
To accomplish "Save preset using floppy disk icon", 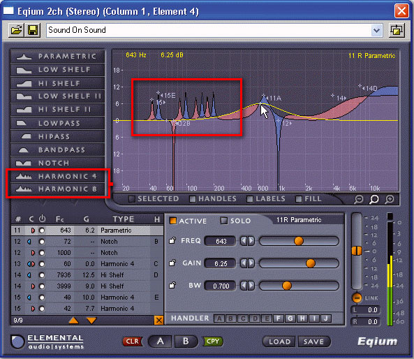I will [x=33, y=30].
